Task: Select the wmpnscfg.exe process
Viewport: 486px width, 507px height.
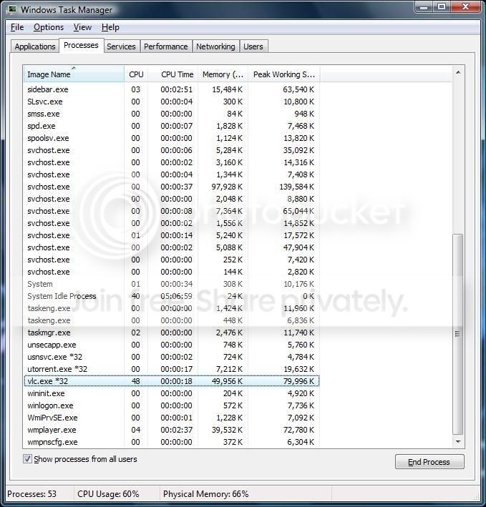Action: tap(172, 442)
